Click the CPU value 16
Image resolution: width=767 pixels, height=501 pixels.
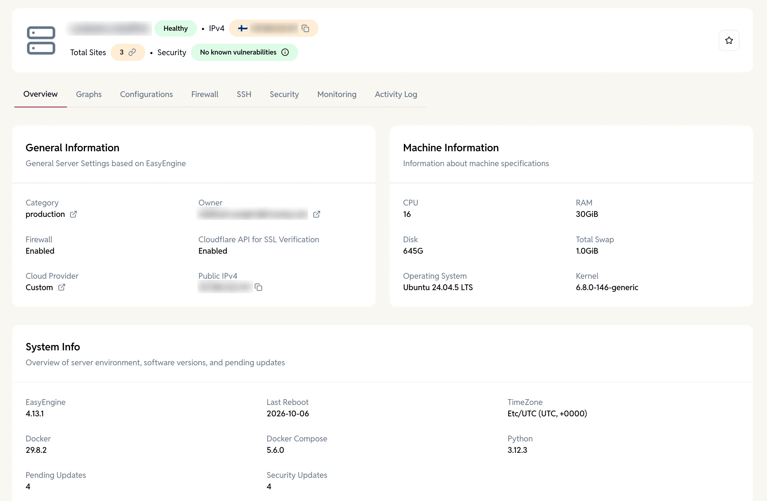[407, 214]
